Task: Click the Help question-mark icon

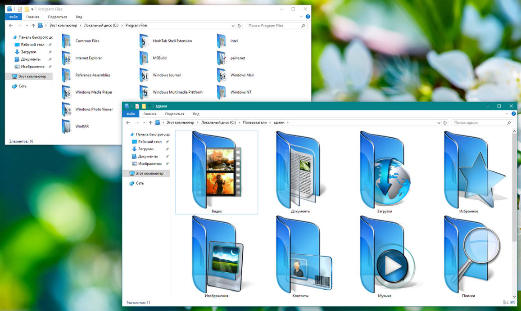Action: tap(513, 114)
